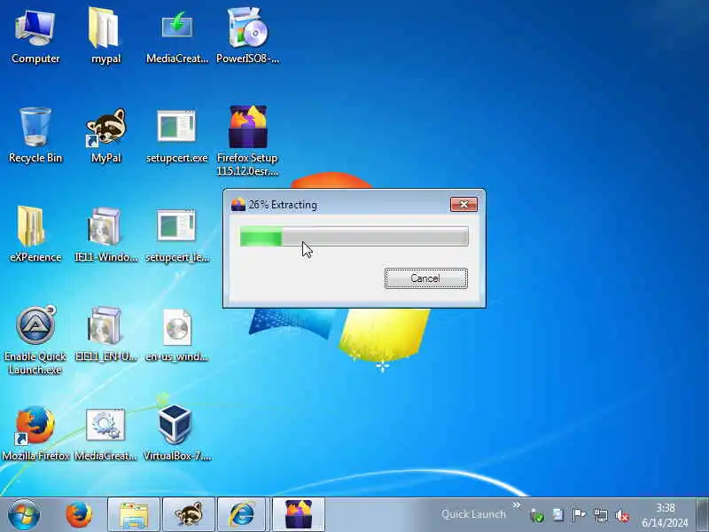Close the 26% Extracting dialog
Image resolution: width=709 pixels, height=532 pixels.
click(464, 205)
